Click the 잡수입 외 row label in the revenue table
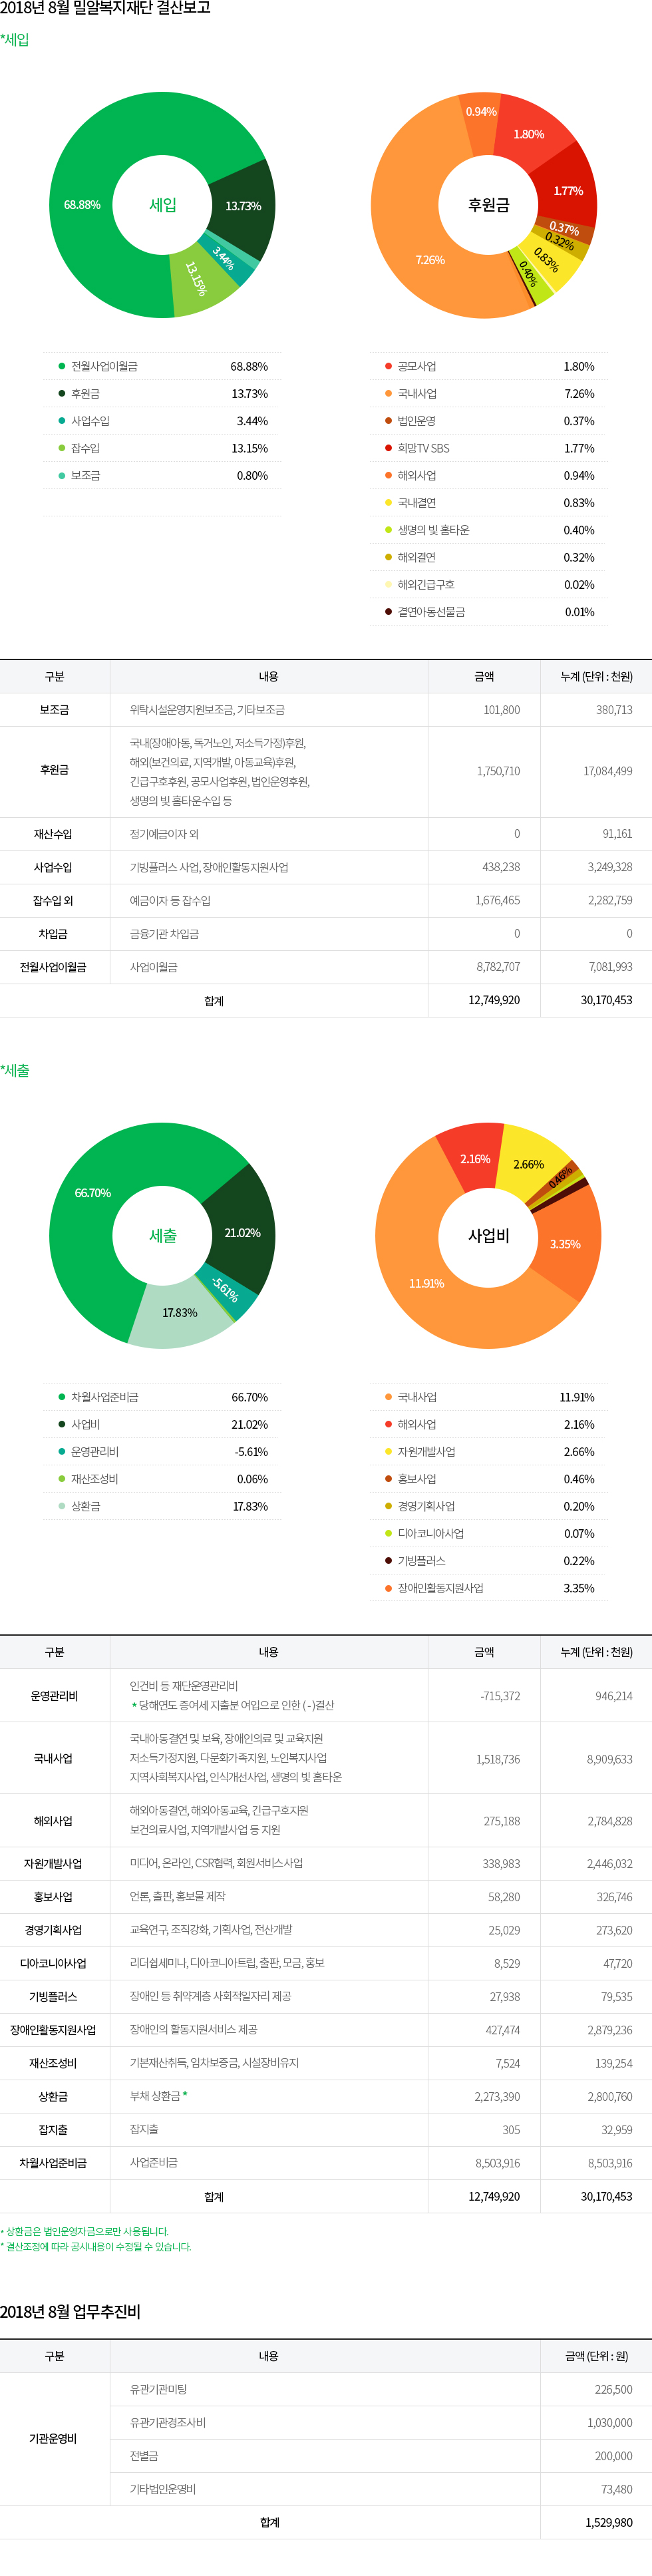652x2576 pixels. [x=54, y=901]
